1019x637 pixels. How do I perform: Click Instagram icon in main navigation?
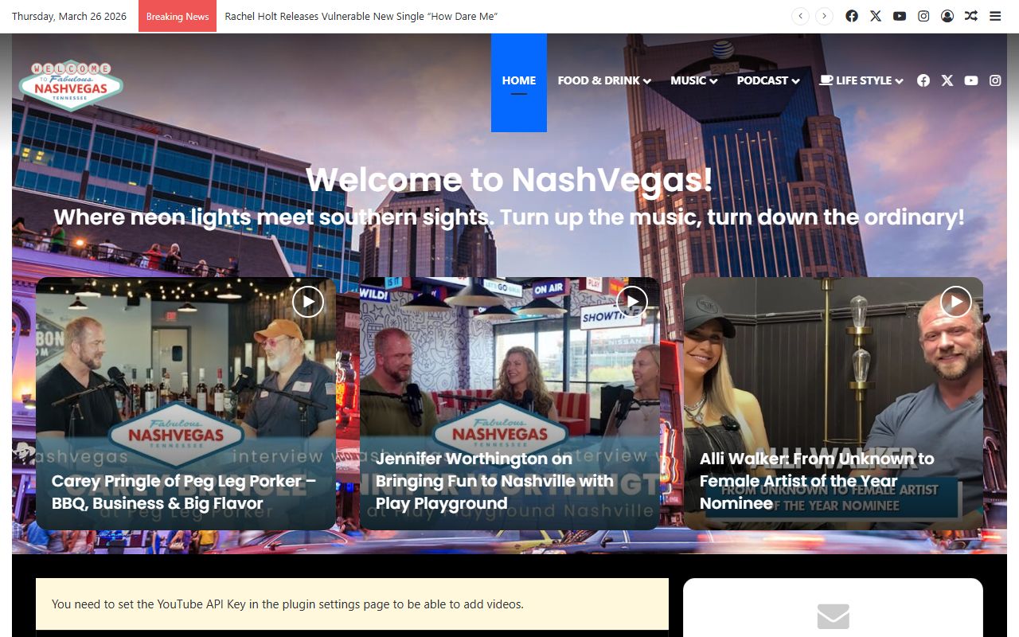click(x=995, y=80)
